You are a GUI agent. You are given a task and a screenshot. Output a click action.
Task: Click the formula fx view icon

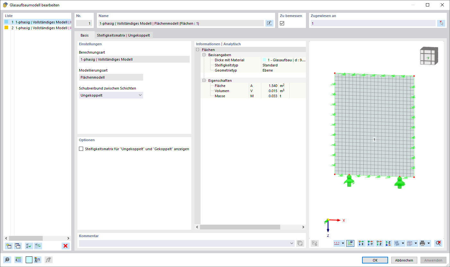pyautogui.click(x=48, y=260)
